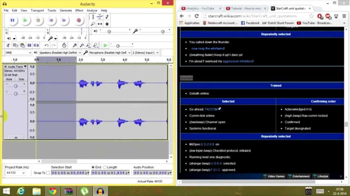The height and width of the screenshot is (196, 350).
Task: Click the green Play-at-speed button
Action: click(105, 45)
